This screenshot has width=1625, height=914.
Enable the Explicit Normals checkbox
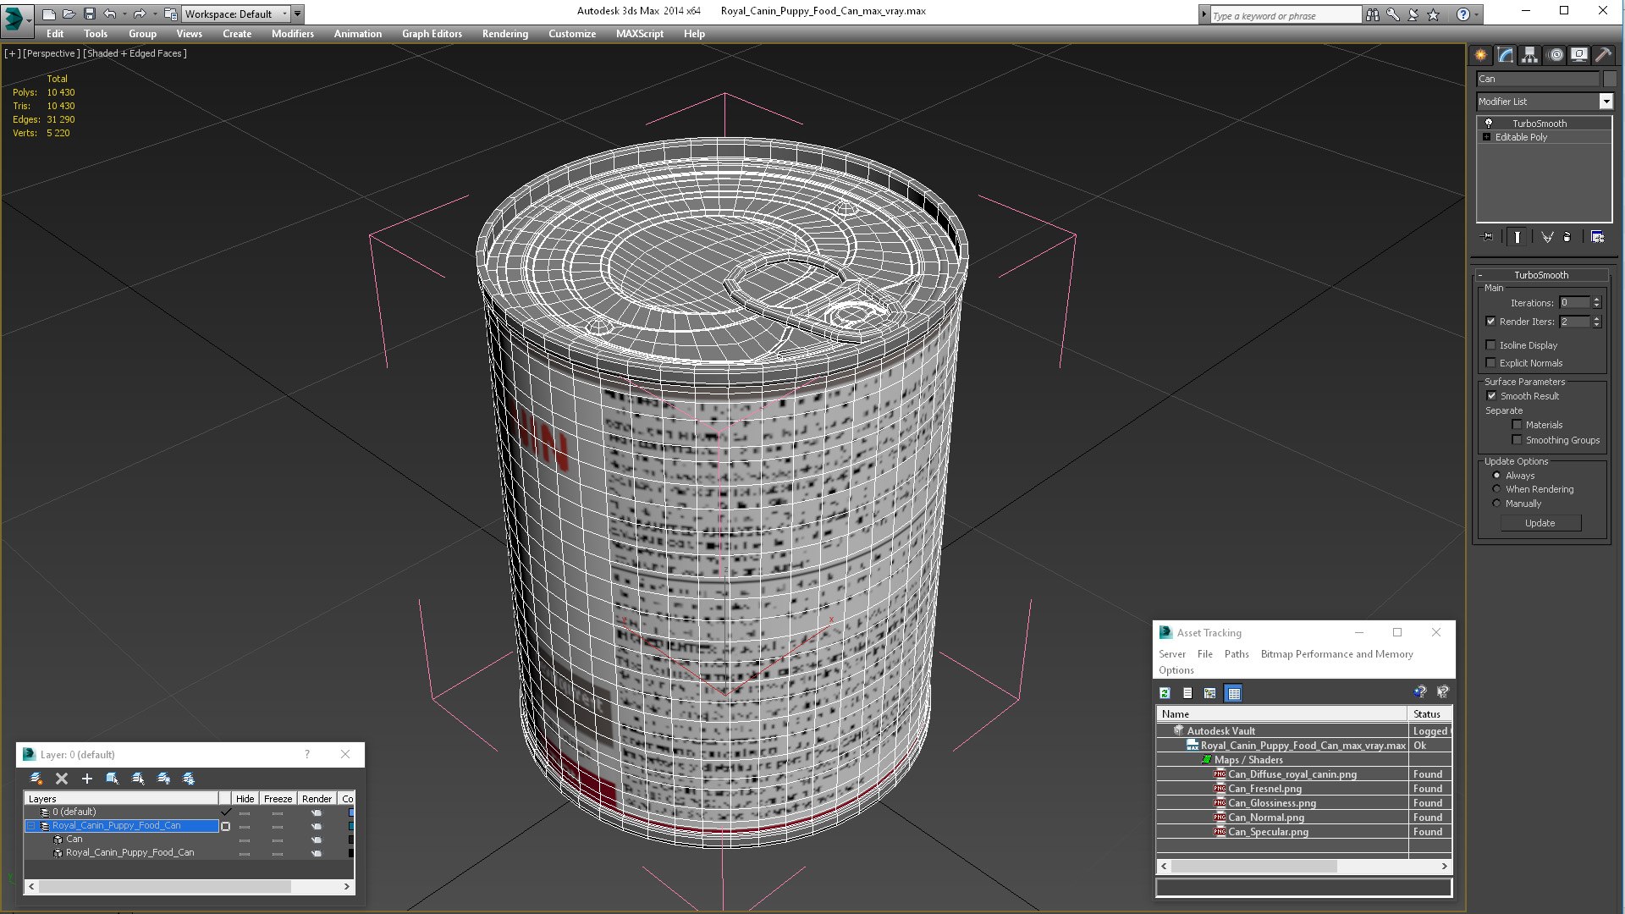click(x=1491, y=363)
